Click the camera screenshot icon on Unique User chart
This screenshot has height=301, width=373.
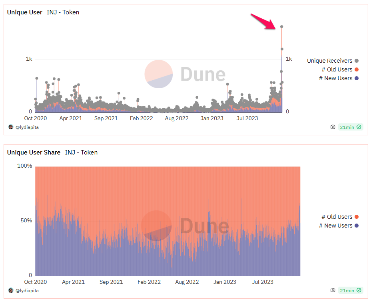coord(333,127)
